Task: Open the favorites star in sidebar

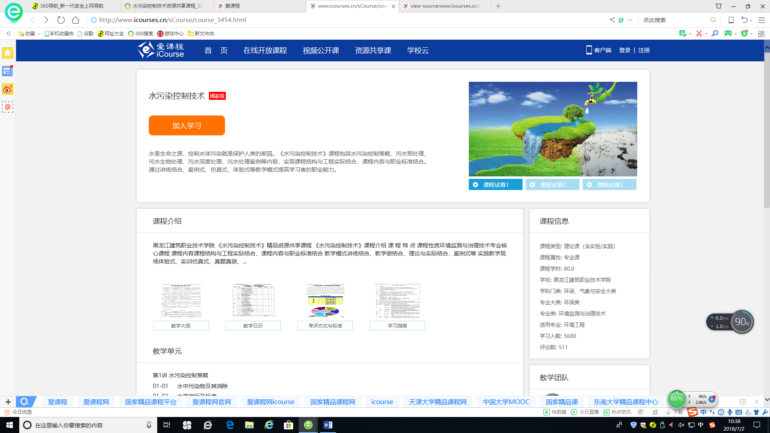Action: [8, 53]
